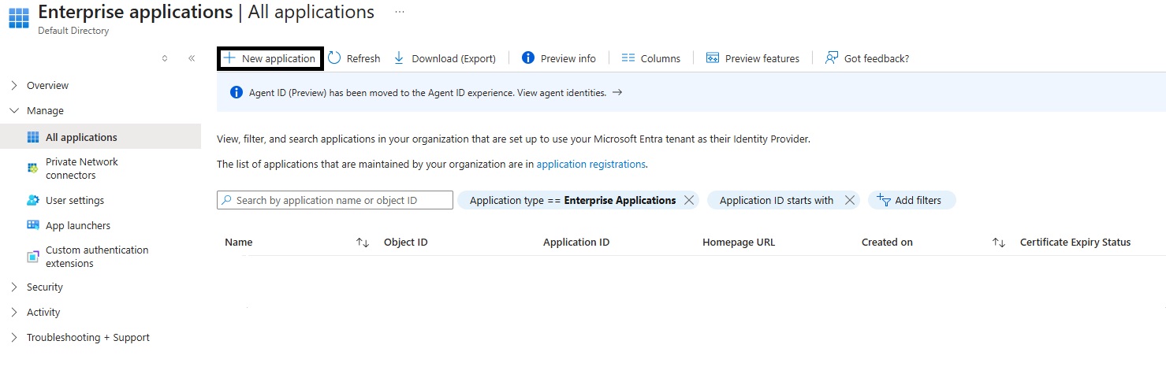The width and height of the screenshot is (1166, 389).
Task: Edit Application type == Enterprise Applications filter
Action: [x=572, y=200]
